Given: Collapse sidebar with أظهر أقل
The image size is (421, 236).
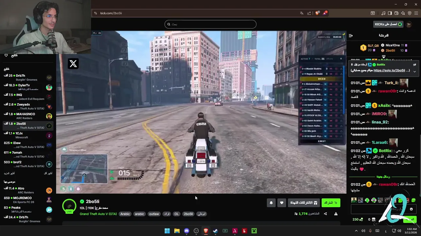Looking at the screenshot, I should coord(48,173).
